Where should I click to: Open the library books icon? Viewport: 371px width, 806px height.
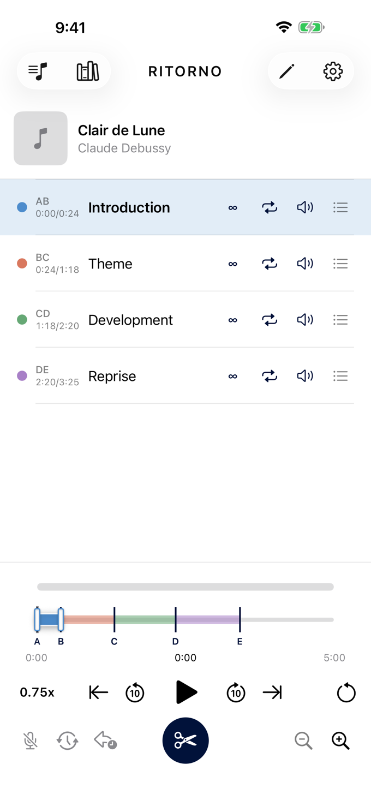(87, 71)
